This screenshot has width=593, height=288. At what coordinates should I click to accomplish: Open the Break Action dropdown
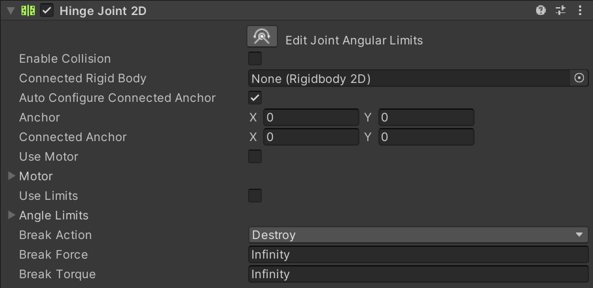(418, 235)
